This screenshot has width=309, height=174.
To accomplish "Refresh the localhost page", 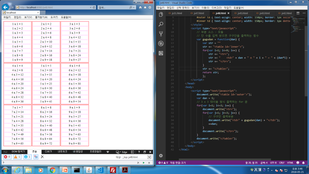I will pyautogui.click(x=94, y=7).
